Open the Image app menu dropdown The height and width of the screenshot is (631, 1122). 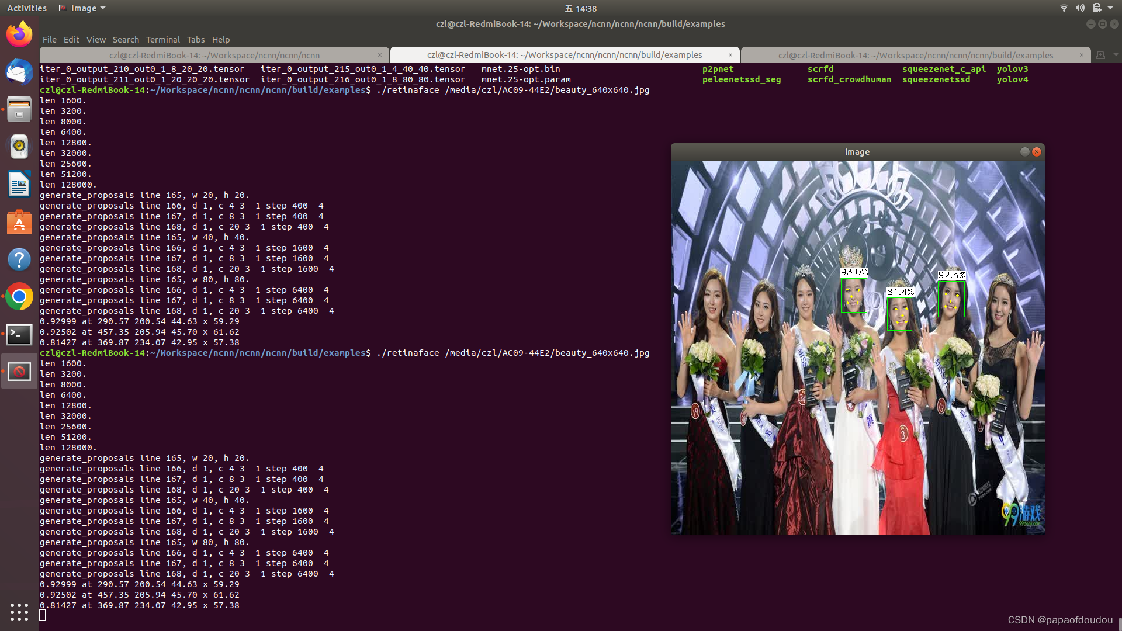[x=82, y=8]
